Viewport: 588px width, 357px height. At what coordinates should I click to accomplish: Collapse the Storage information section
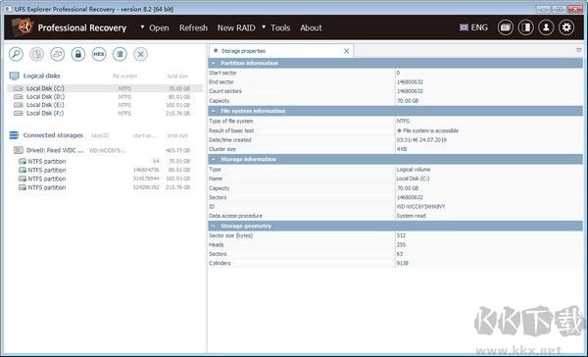pos(214,159)
